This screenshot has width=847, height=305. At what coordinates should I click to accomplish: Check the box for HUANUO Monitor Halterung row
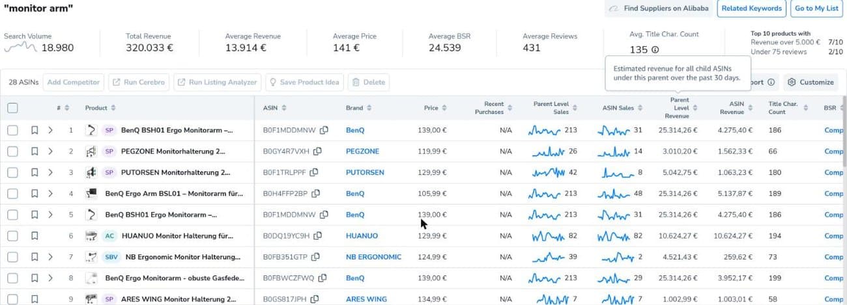(x=12, y=236)
